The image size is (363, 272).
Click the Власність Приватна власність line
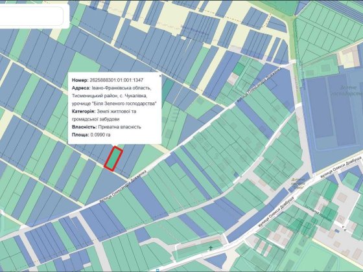point(106,127)
